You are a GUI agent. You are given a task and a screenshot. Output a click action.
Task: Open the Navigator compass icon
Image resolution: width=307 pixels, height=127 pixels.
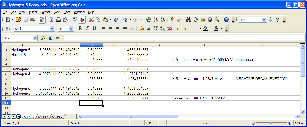coord(196,20)
